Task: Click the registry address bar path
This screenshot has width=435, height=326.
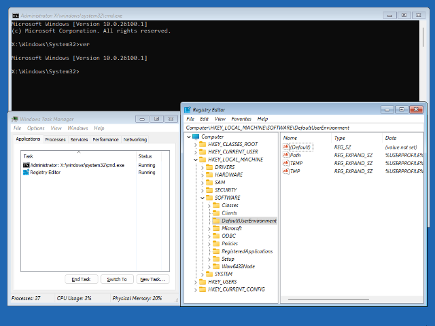Action: tap(267, 128)
